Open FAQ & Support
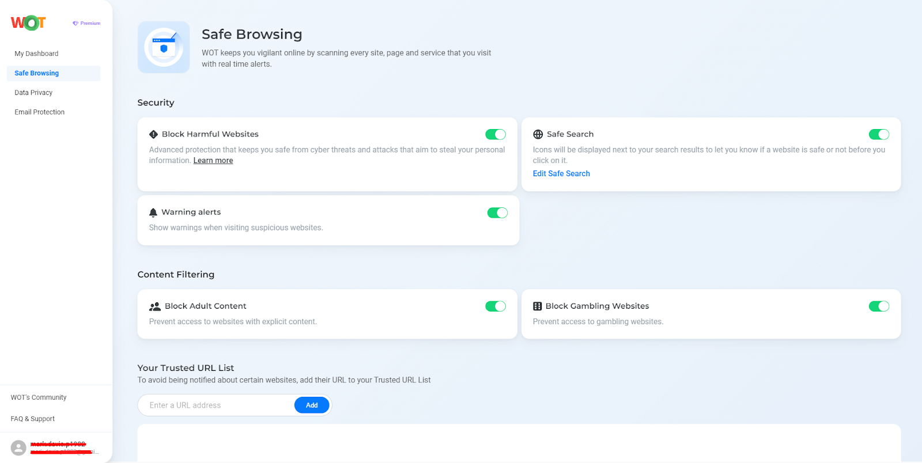Viewport: 922px width, 463px height. [33, 419]
